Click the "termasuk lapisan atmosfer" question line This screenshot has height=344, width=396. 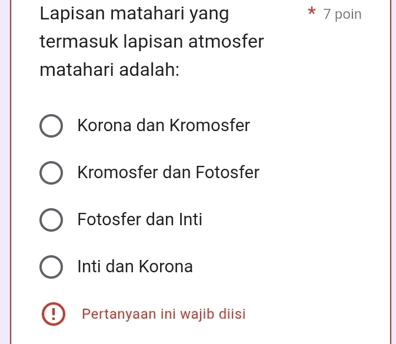152,42
